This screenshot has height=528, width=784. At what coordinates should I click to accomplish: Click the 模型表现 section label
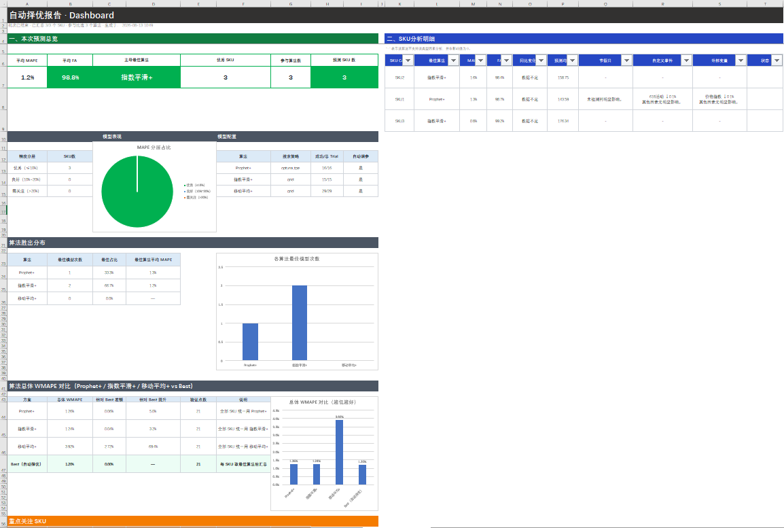pos(112,137)
